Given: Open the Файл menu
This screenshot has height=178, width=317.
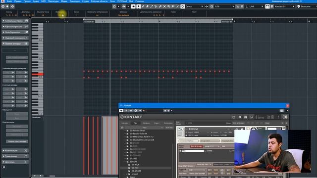Looking at the screenshot, I should [x=9, y=1].
